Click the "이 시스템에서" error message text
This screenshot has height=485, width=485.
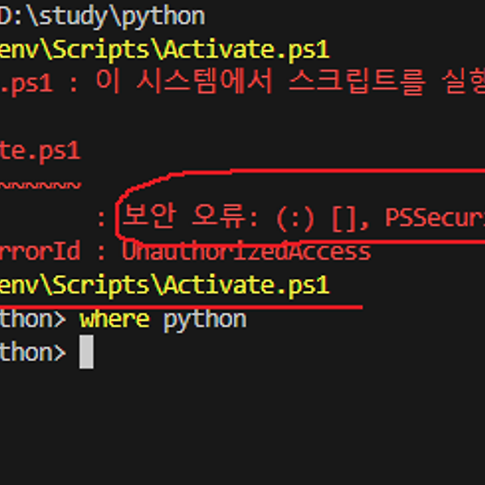tap(168, 82)
